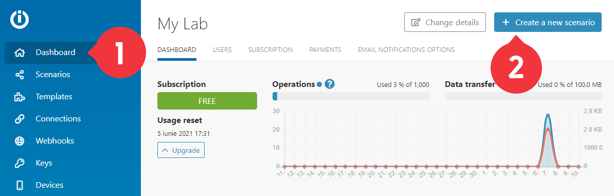Open Templates in the sidebar

coord(53,96)
